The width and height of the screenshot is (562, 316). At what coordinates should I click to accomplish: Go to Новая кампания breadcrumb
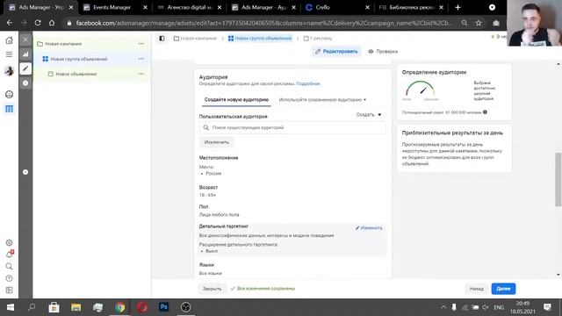point(195,39)
